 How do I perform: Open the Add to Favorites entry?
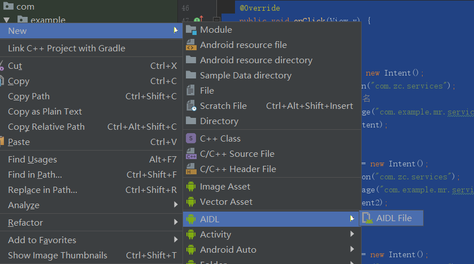coord(91,240)
